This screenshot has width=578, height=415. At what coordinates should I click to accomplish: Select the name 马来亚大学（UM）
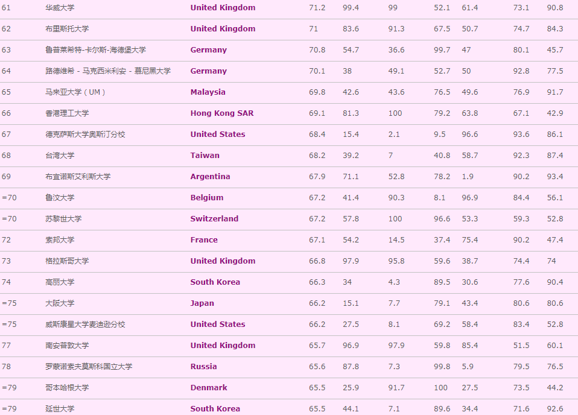tap(75, 92)
